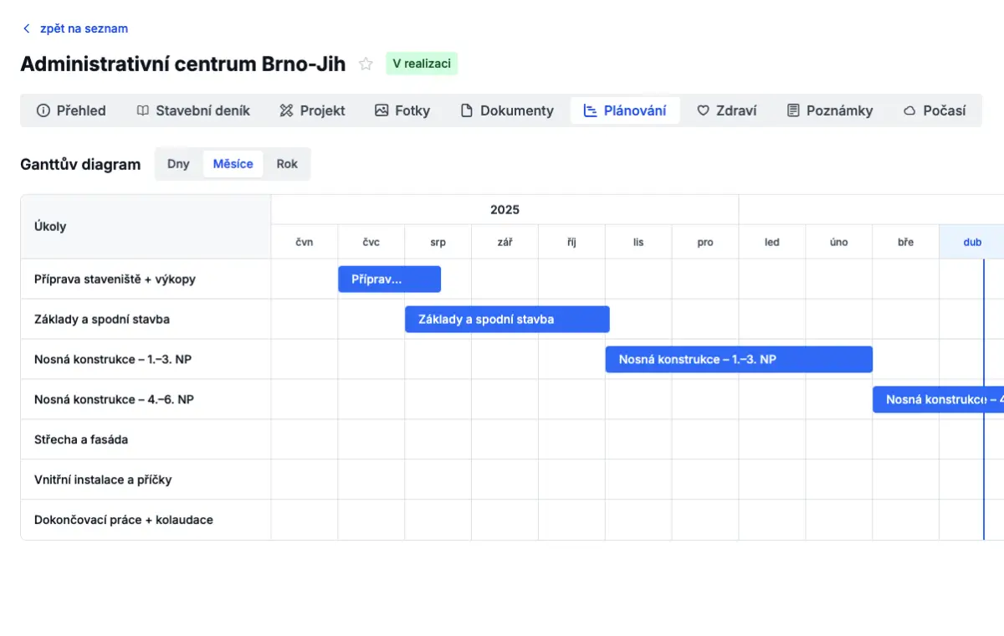The width and height of the screenshot is (1004, 636).
Task: Click the Zdraví heart icon
Action: click(x=703, y=110)
